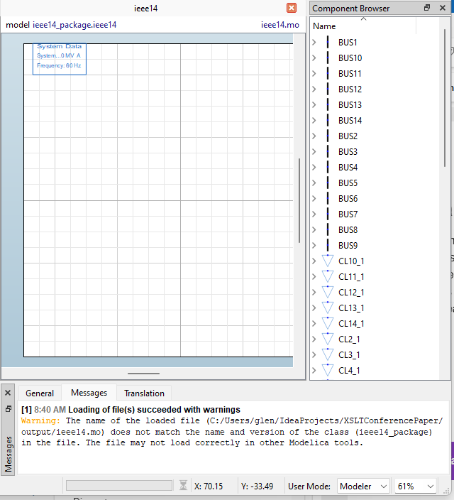The image size is (454, 500).
Task: Click the CL2_1 load triangle icon
Action: coord(328,339)
